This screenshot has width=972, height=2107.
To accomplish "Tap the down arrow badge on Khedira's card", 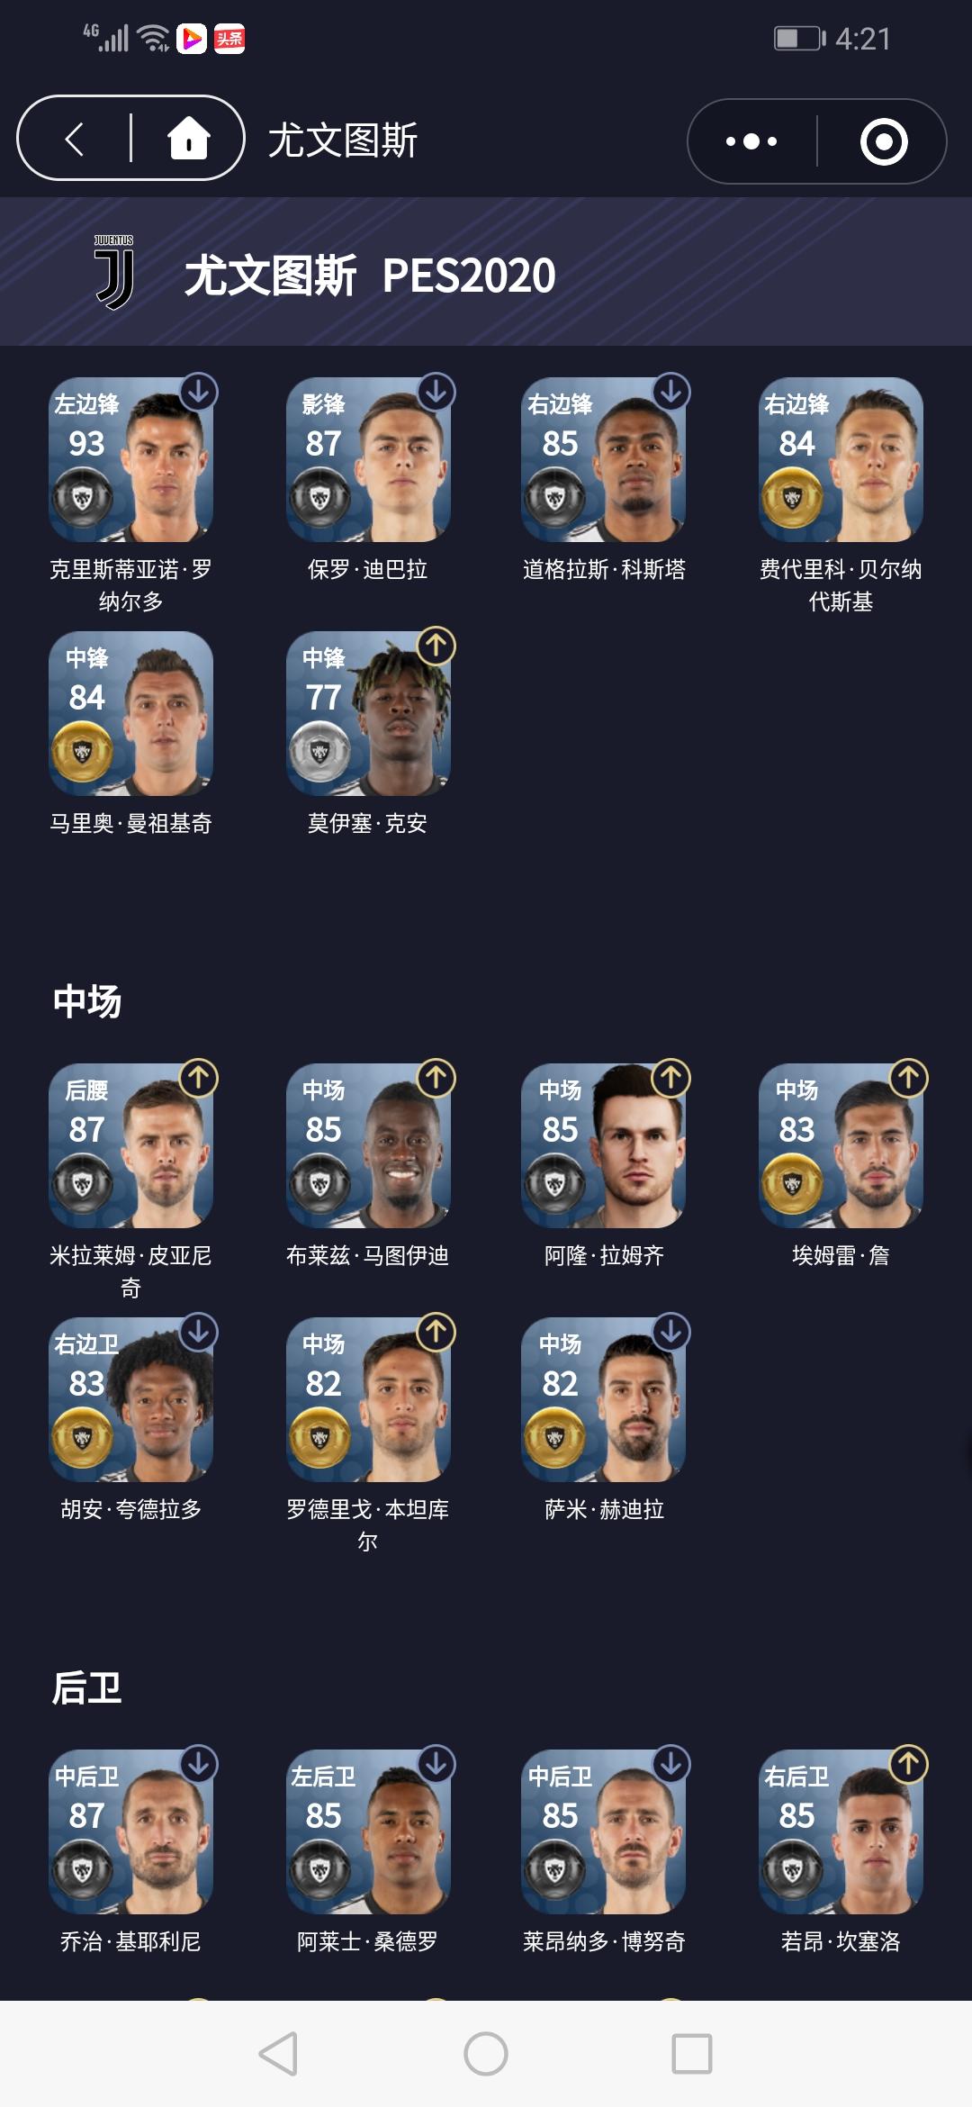I will coord(671,1332).
